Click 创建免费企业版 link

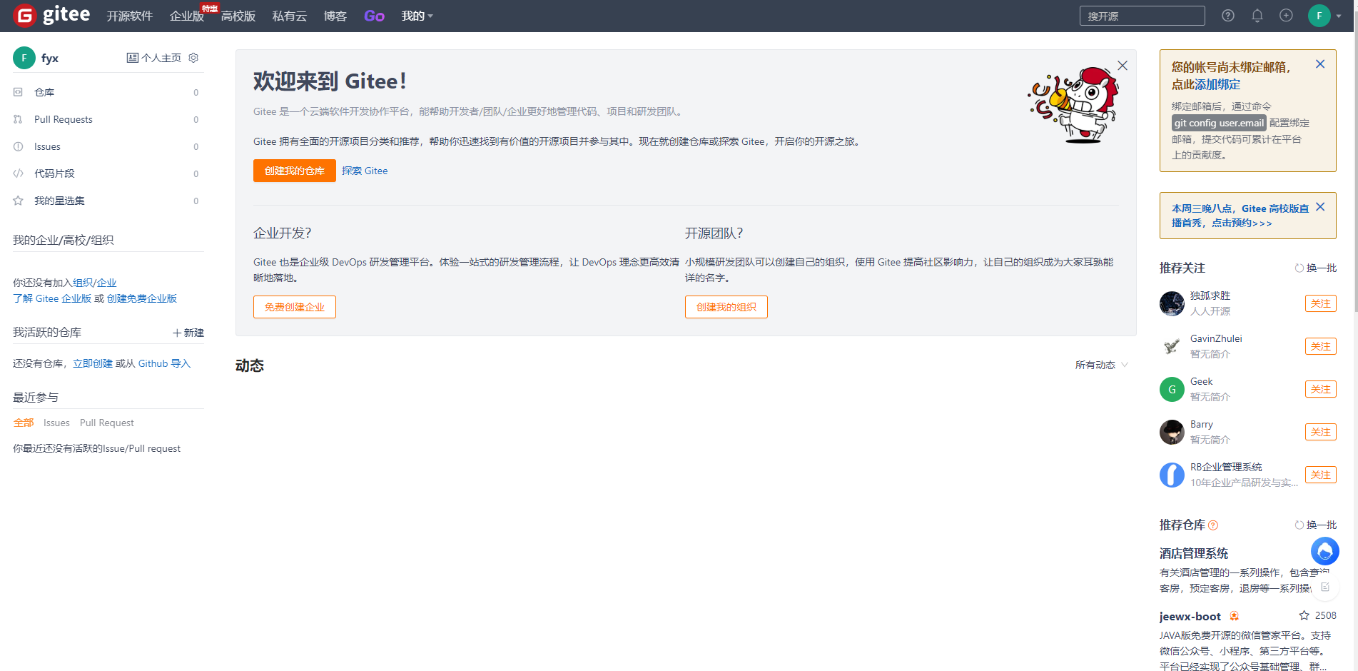click(142, 298)
